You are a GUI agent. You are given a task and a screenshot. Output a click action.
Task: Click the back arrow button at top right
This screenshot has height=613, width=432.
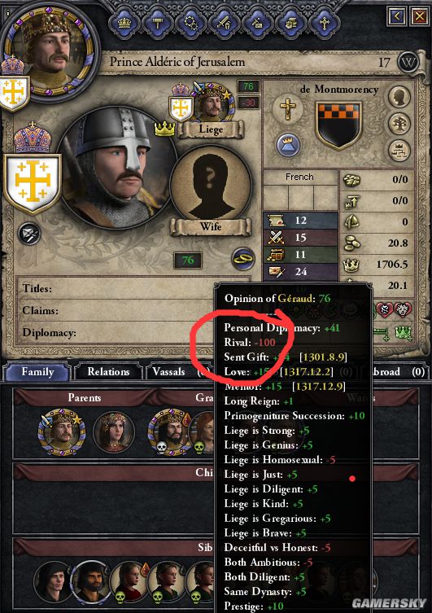point(397,16)
